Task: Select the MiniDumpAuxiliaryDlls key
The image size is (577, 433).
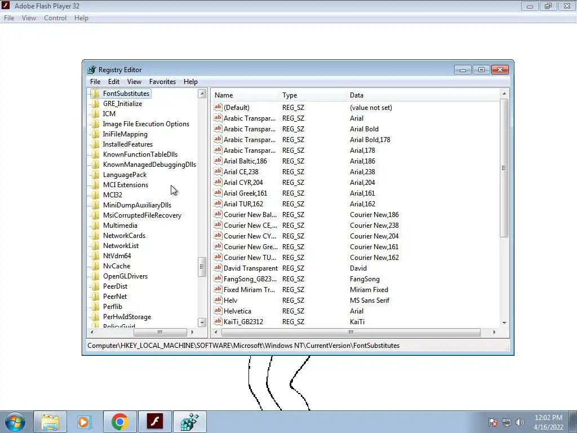Action: pyautogui.click(x=137, y=205)
